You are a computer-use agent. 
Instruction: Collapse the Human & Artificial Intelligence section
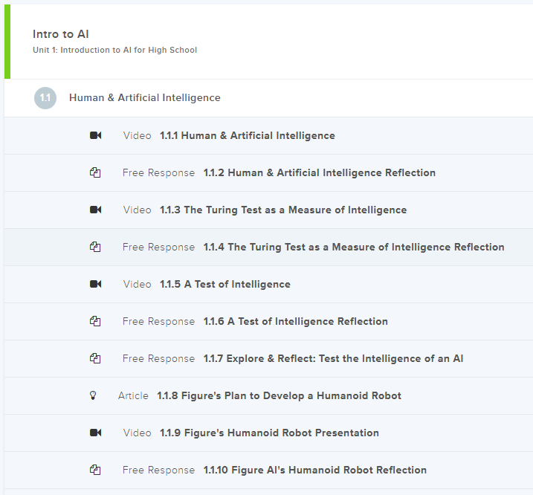click(x=144, y=98)
